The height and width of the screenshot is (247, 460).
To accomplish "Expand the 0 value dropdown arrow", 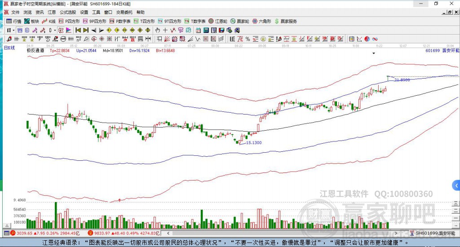I will point(55,30).
